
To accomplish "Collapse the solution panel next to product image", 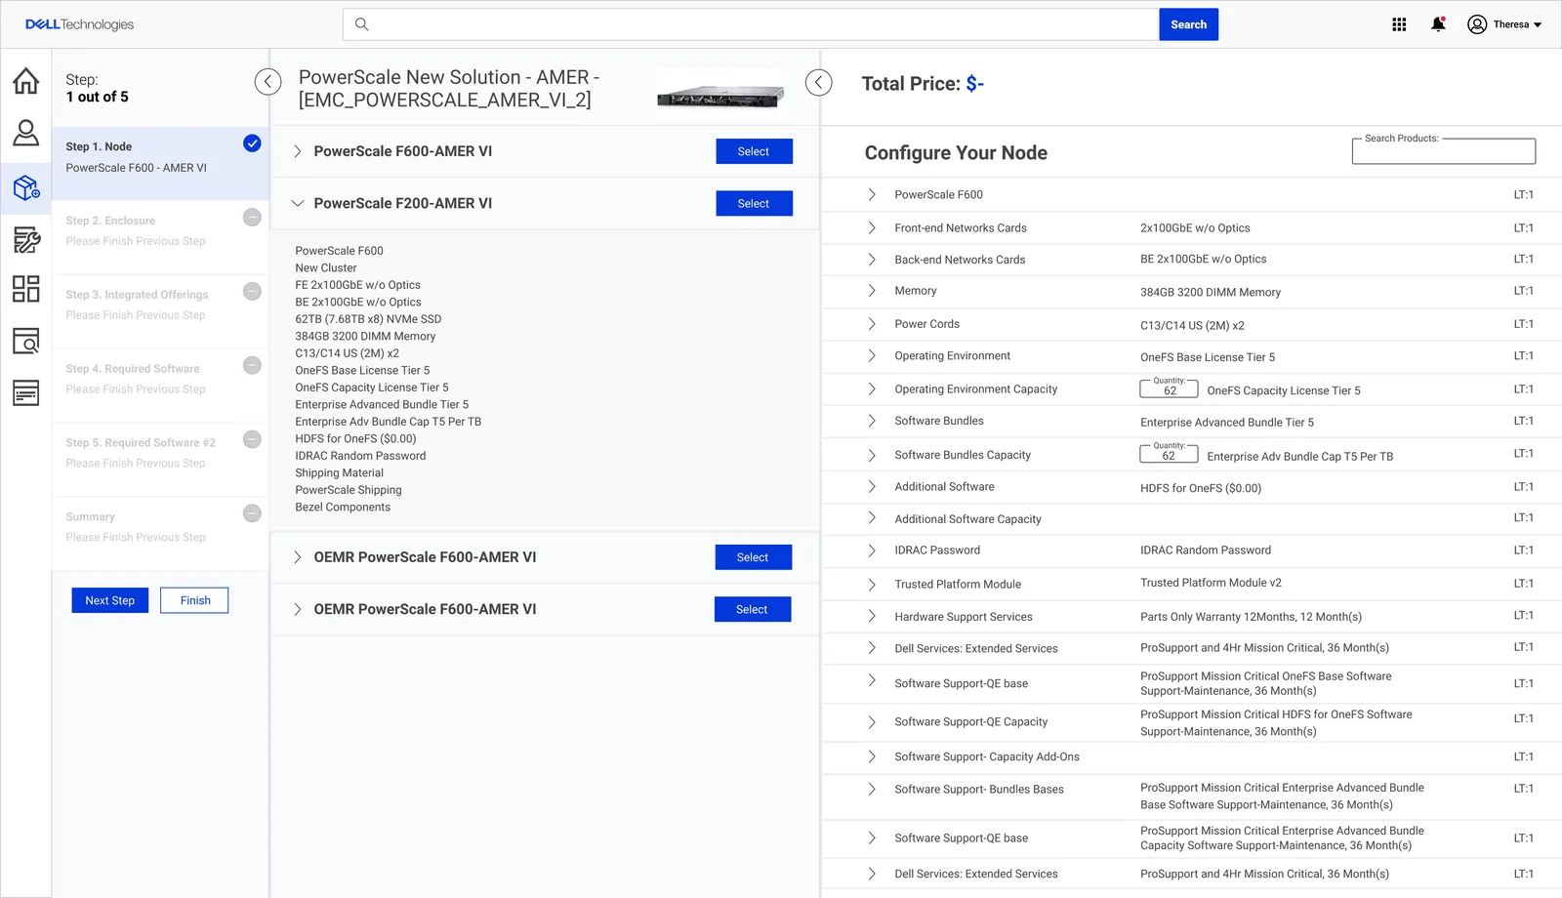I will [x=818, y=83].
